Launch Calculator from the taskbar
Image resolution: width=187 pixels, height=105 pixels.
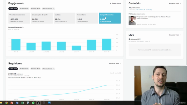[28, 103]
